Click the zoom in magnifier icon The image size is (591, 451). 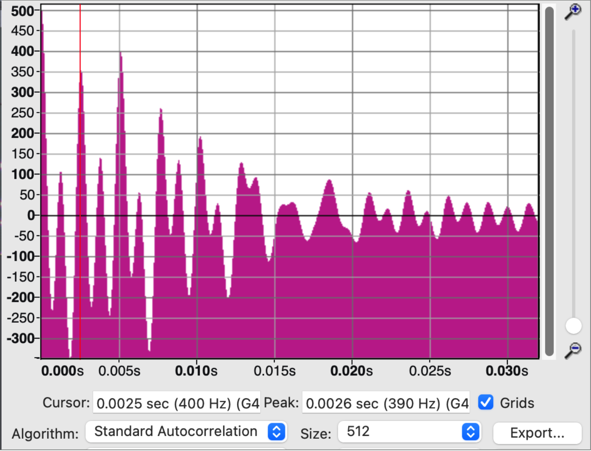coord(573,12)
